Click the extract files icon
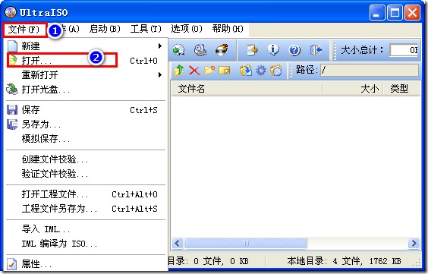This screenshot has height=274, width=428. [x=246, y=71]
